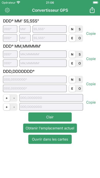Copy the signed decimal coordinates
The width and height of the screenshot is (100, 178).
91,102
